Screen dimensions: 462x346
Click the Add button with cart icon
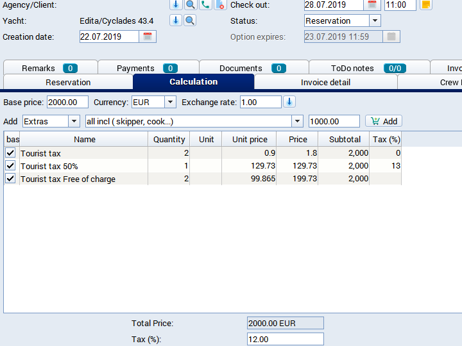(384, 121)
